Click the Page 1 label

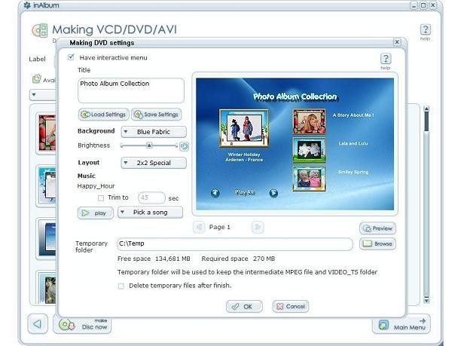pyautogui.click(x=220, y=227)
